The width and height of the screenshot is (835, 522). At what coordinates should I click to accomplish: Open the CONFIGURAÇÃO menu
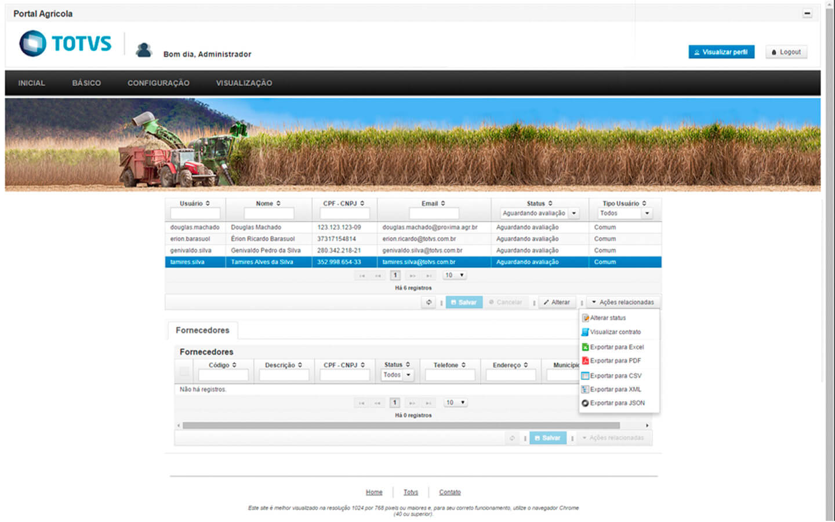158,83
